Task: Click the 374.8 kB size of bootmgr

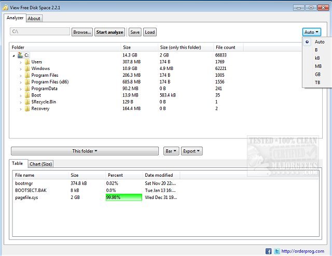Action: pyautogui.click(x=78, y=183)
